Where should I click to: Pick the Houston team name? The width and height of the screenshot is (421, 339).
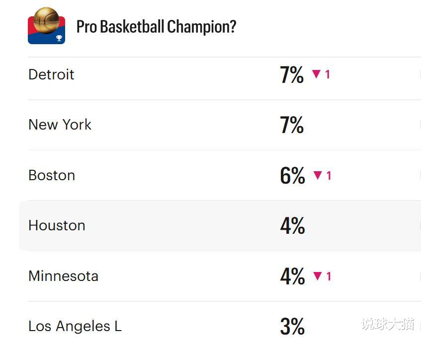pos(57,225)
